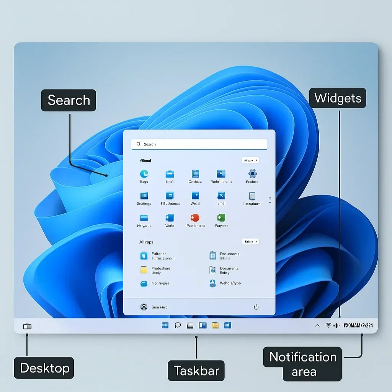Open the Non/rypisa recommended item

pos(155,284)
